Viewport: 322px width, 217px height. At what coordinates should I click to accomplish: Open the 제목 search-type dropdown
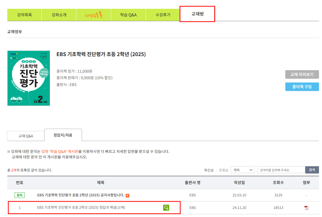tap(243, 170)
